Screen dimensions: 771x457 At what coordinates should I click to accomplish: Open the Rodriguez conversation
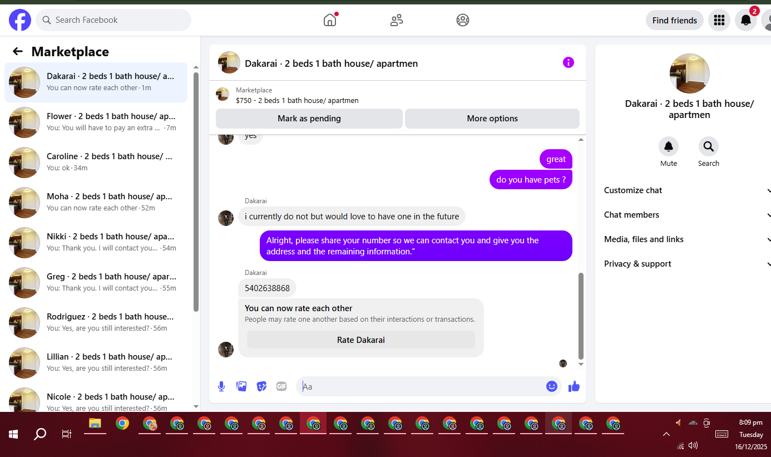pyautogui.click(x=96, y=323)
